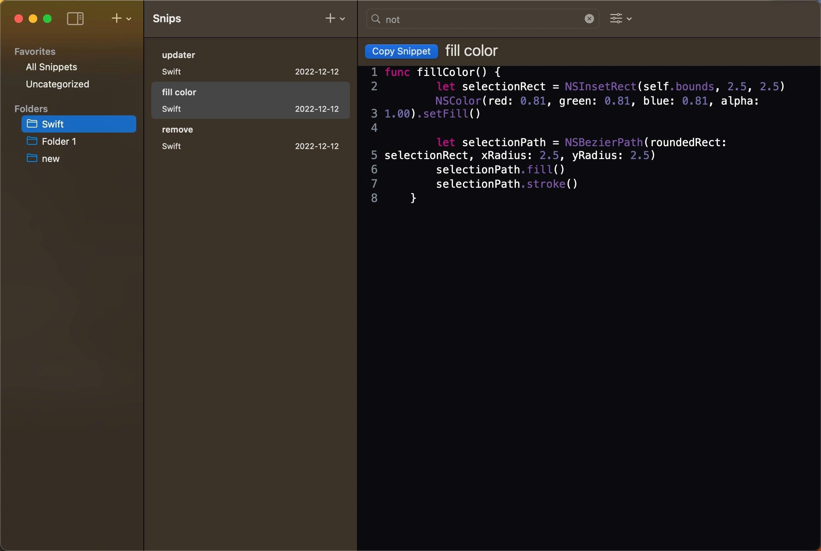Maximize the window with green button
The image size is (821, 551).
pyautogui.click(x=47, y=19)
